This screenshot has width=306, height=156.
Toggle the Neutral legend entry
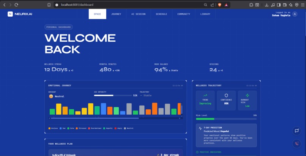point(129,128)
